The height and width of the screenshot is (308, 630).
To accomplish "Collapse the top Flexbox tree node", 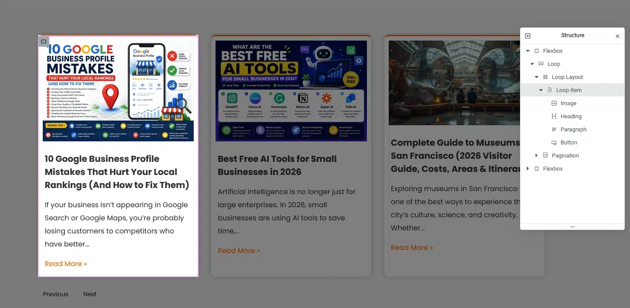I will click(x=528, y=51).
